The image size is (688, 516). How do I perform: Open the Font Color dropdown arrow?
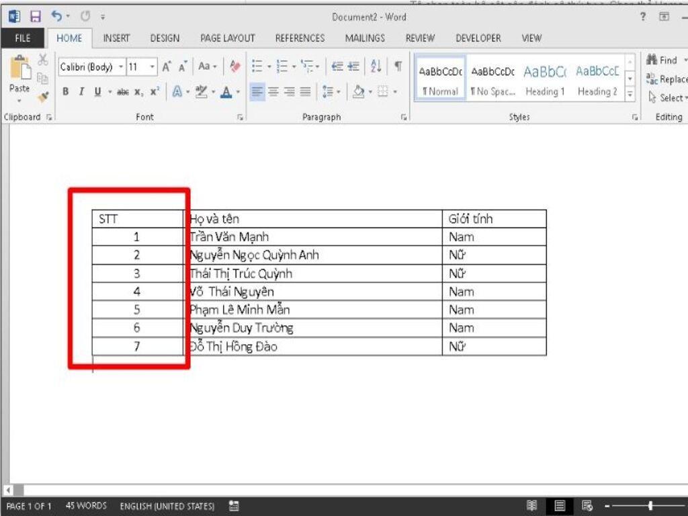tap(236, 93)
